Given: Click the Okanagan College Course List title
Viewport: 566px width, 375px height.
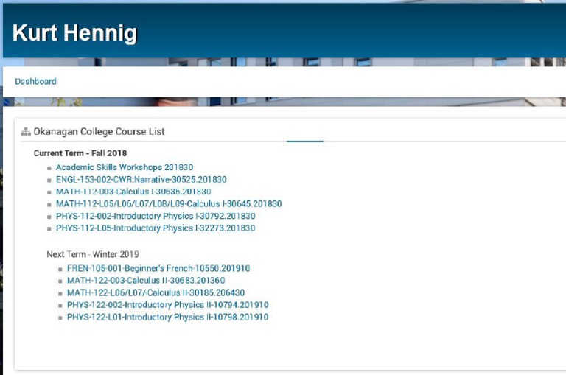Looking at the screenshot, I should (x=99, y=131).
